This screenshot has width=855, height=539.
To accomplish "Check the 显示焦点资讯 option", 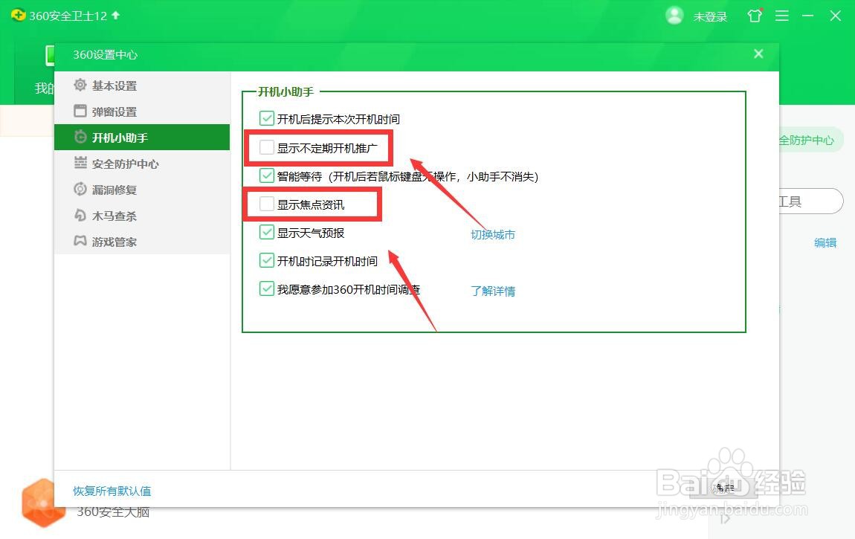I will point(267,204).
